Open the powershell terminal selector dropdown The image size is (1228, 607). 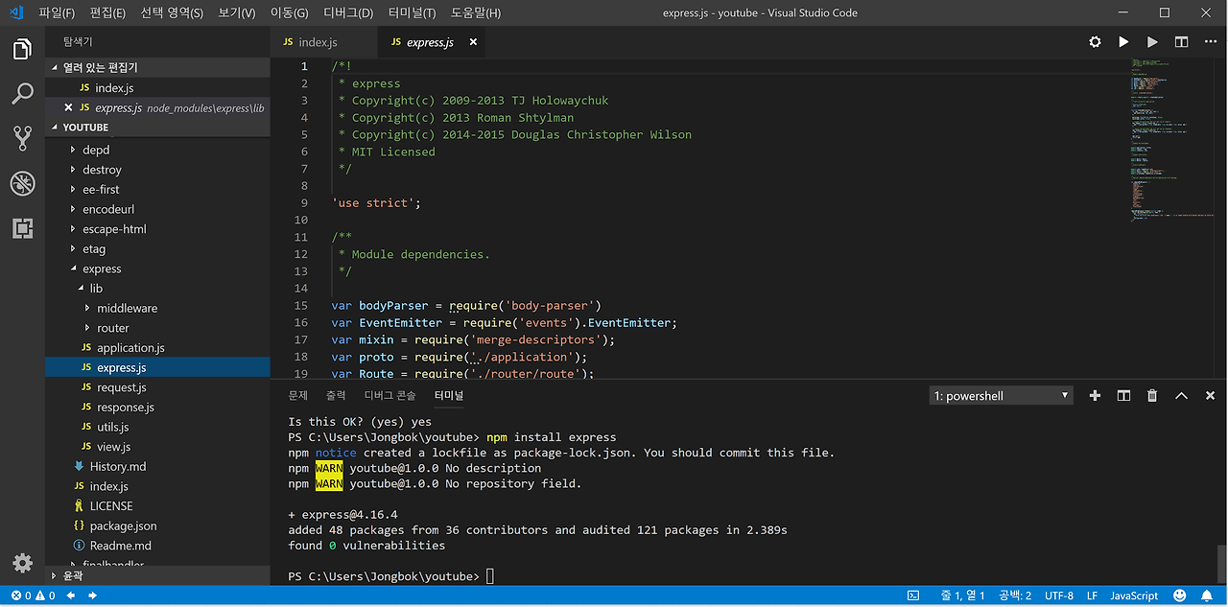(x=1001, y=396)
